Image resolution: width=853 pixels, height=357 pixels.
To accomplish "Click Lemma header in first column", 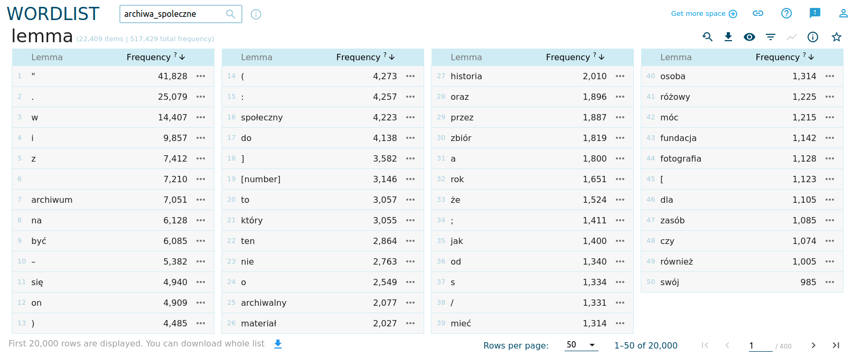I will tap(47, 57).
